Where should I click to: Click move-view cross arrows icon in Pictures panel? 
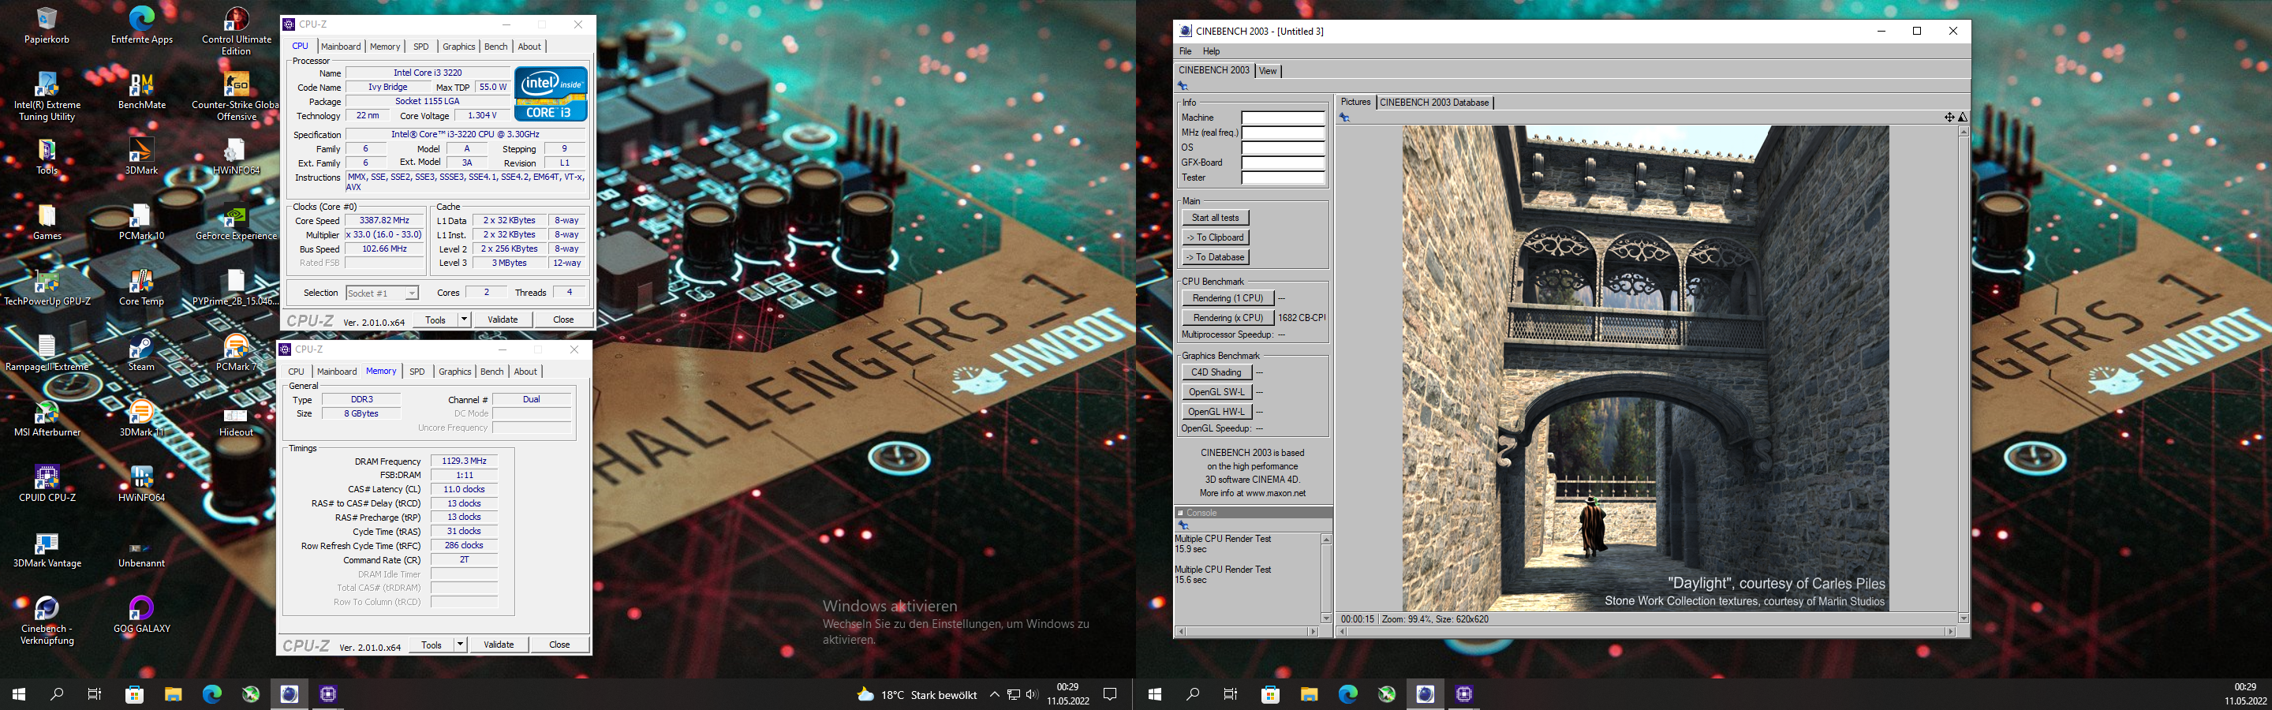(1949, 118)
